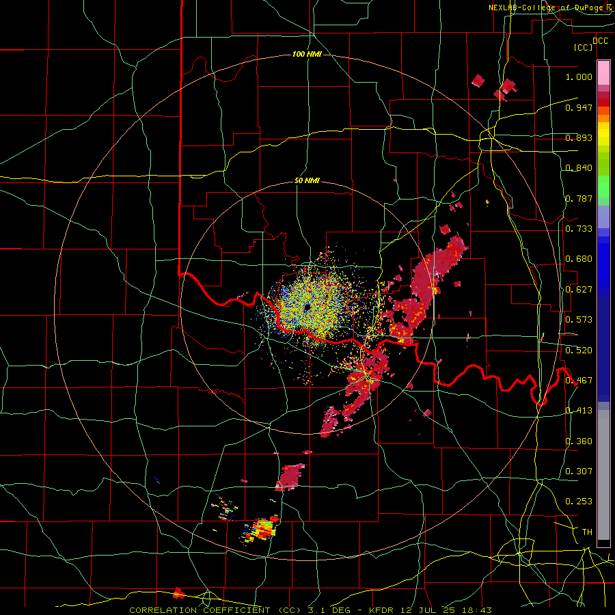Click the KFDR station identifier
The width and height of the screenshot is (615, 615).
(381, 610)
